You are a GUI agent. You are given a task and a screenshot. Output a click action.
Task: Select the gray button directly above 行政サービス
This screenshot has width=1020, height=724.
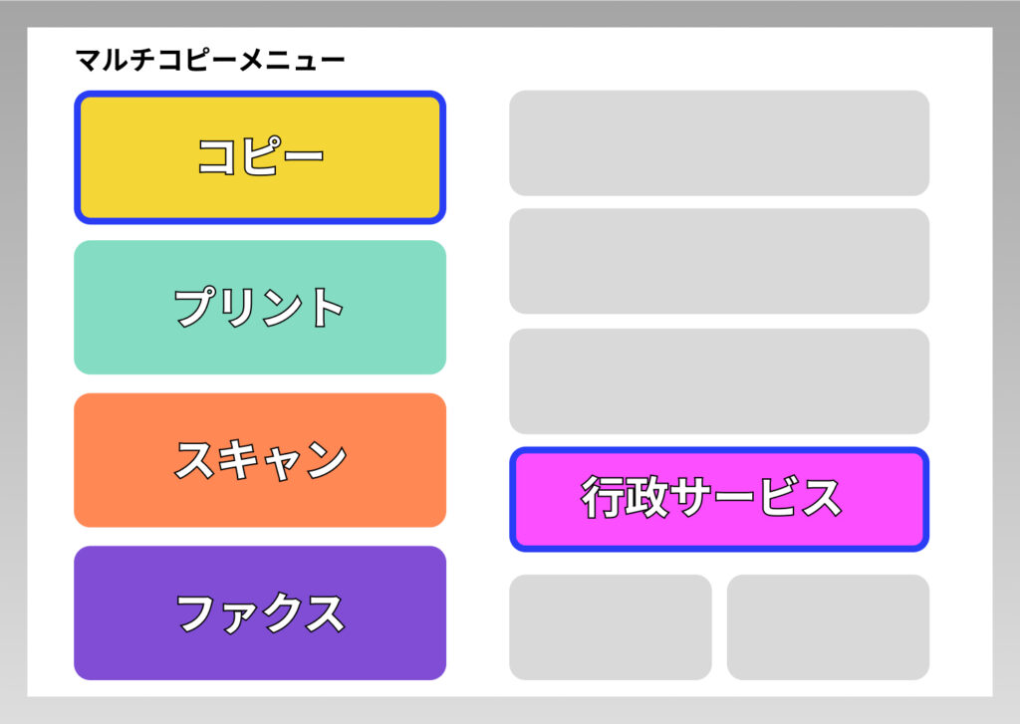pyautogui.click(x=719, y=380)
